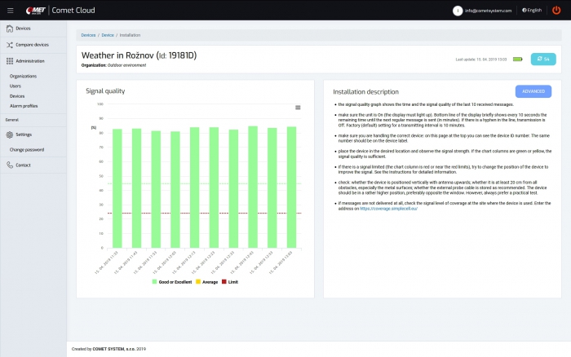The width and height of the screenshot is (571, 357).
Task: Toggle Good or Excellent legend series
Action: pos(172,282)
